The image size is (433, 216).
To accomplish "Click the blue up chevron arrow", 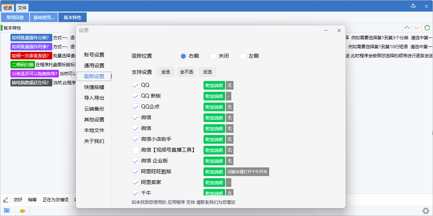I will 407,27.
